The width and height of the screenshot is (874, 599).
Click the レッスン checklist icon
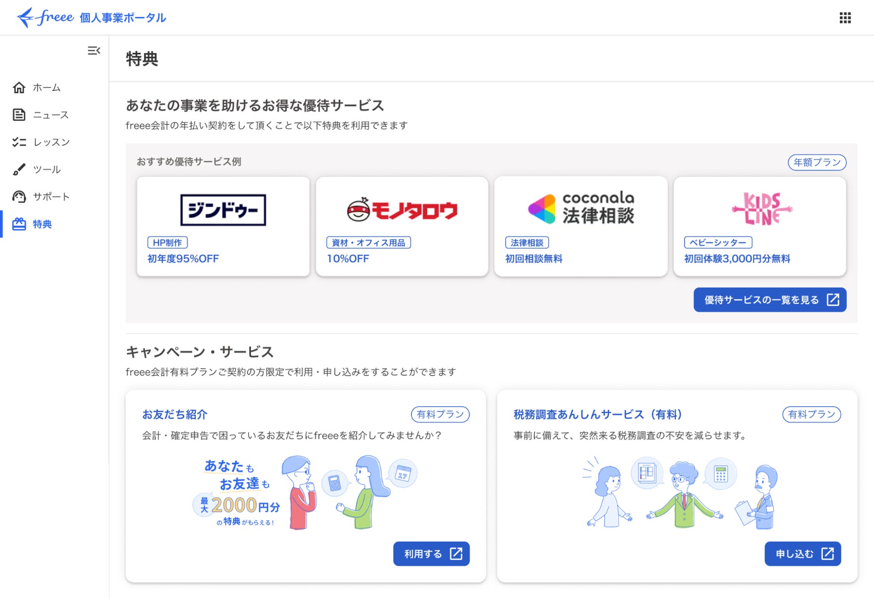tap(19, 142)
